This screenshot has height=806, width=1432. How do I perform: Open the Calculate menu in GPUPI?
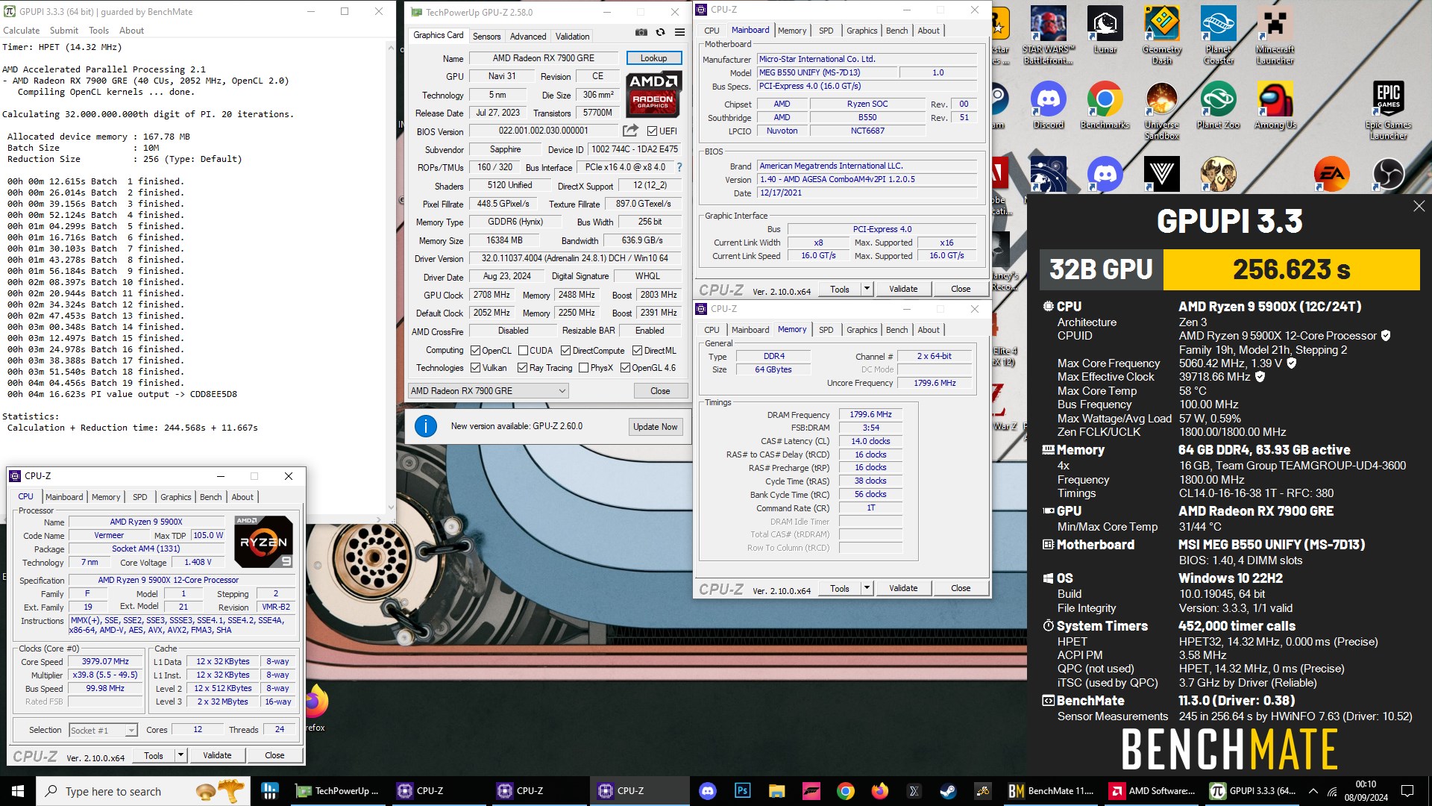pos(22,31)
